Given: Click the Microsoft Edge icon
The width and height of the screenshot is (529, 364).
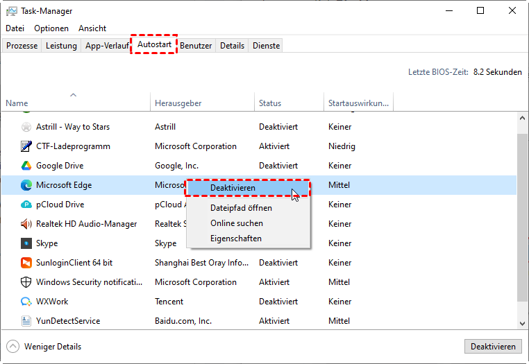Looking at the screenshot, I should pos(26,185).
